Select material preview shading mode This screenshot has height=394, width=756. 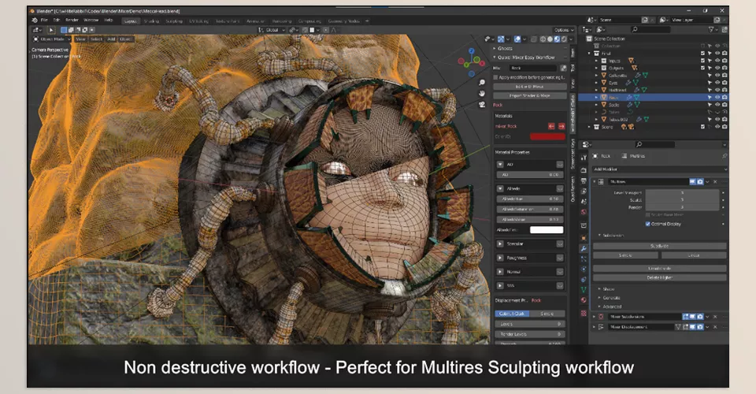(557, 39)
